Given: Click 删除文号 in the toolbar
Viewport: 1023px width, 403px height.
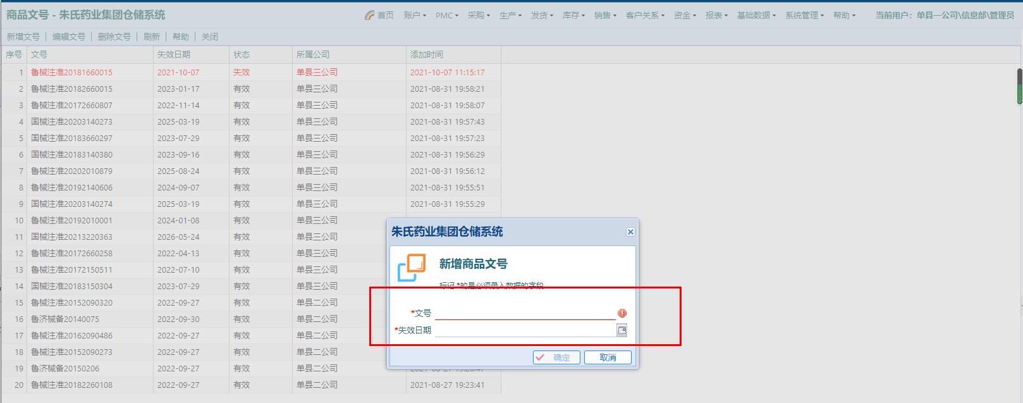Looking at the screenshot, I should [x=114, y=37].
